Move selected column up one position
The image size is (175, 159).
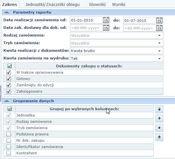tap(159, 119)
